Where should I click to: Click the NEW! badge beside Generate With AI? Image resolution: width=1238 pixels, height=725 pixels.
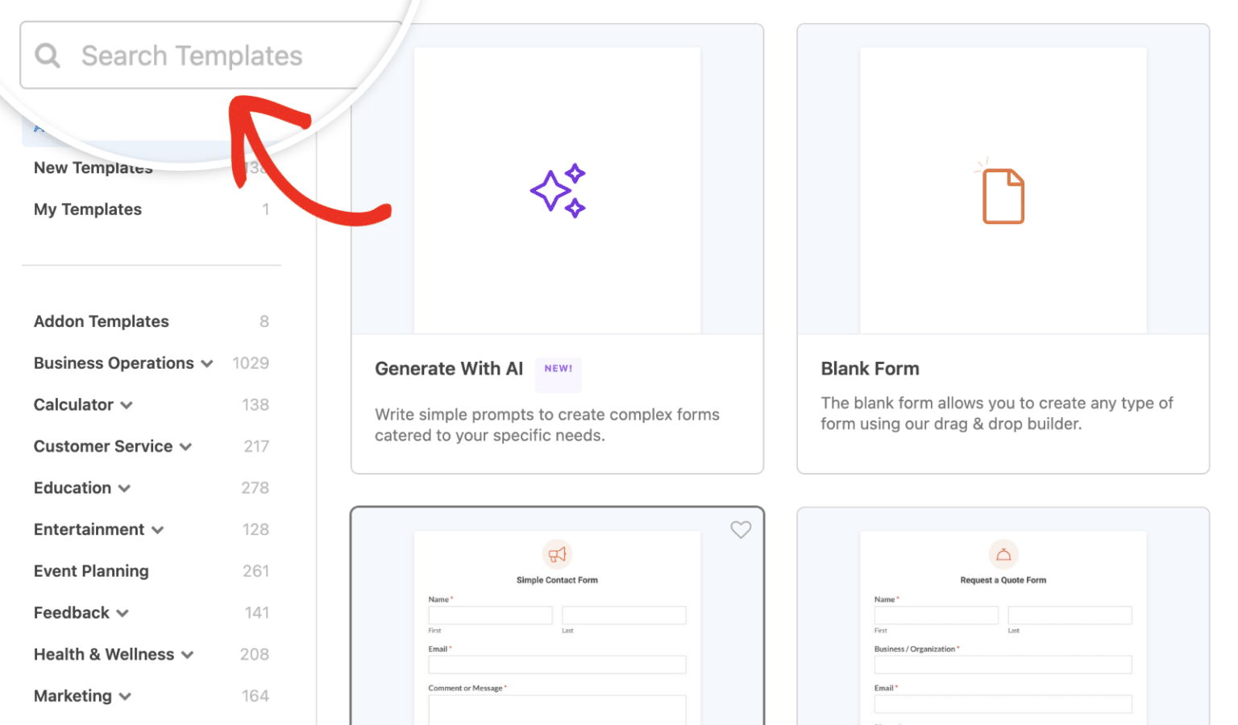(558, 369)
